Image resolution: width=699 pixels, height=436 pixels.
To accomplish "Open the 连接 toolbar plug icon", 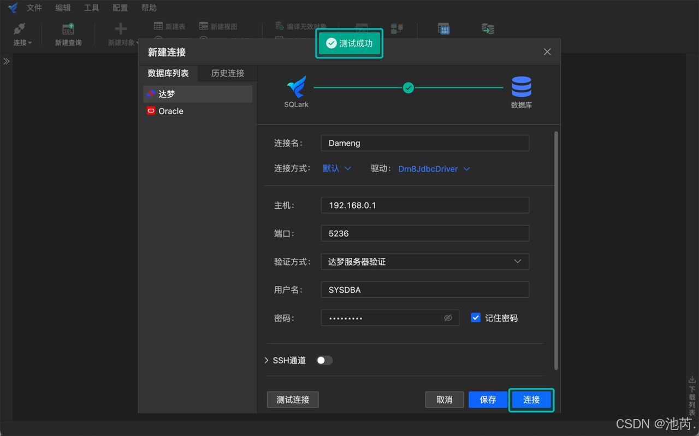I will click(x=20, y=30).
